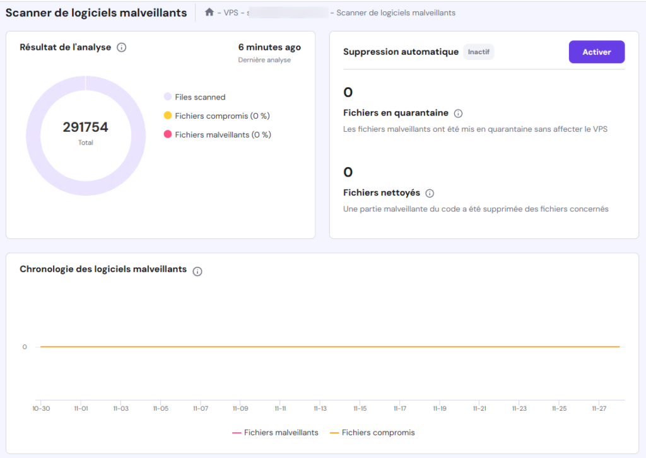Click the VPS breadcrumb link
This screenshot has height=458, width=646.
click(x=231, y=13)
